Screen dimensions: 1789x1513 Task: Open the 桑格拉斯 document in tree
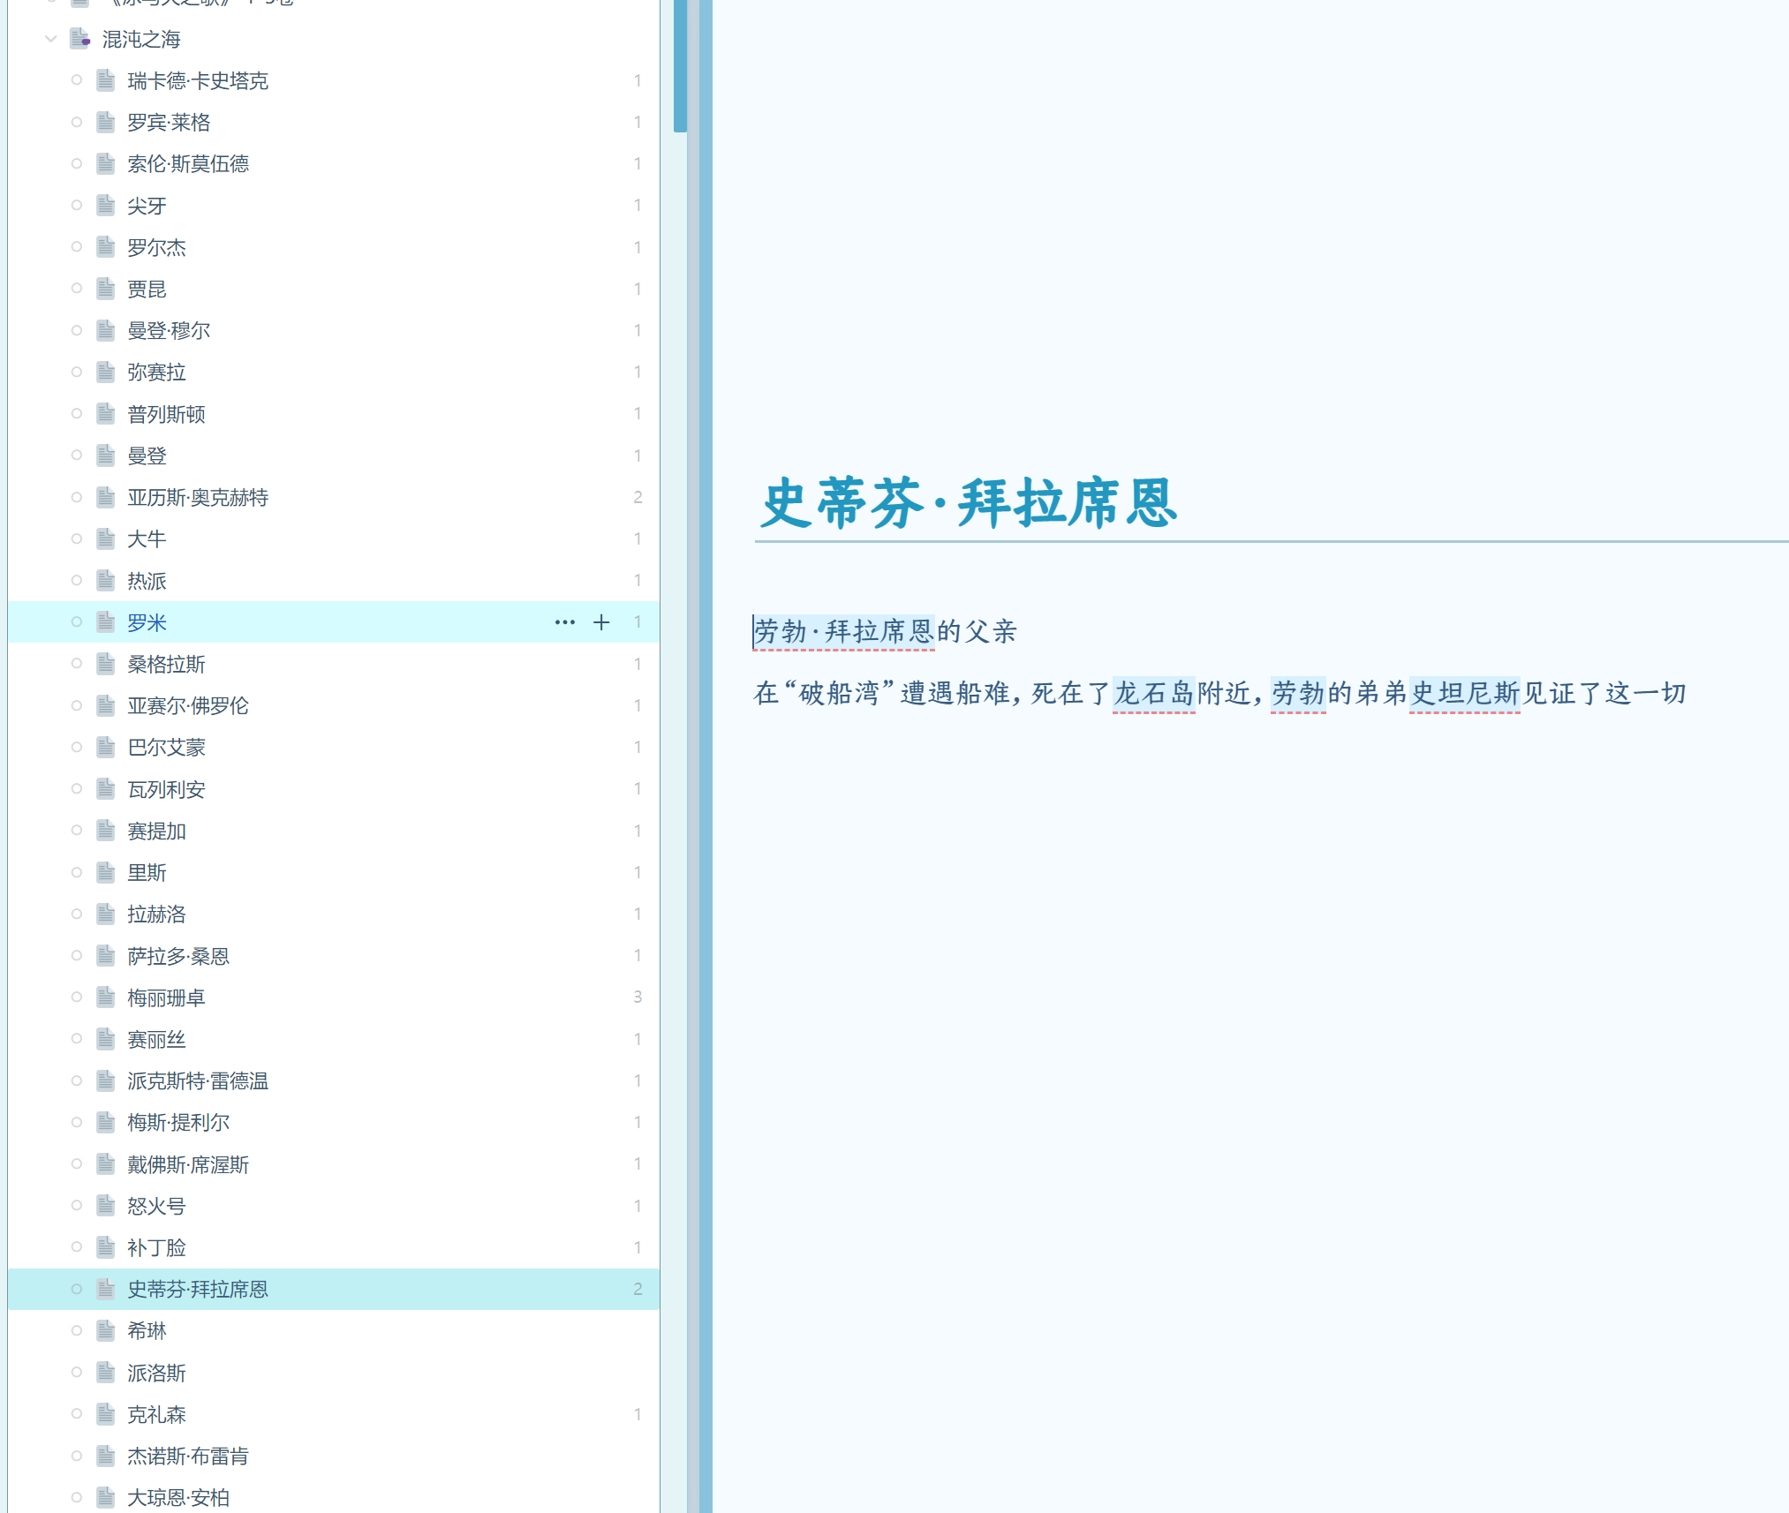pos(166,664)
